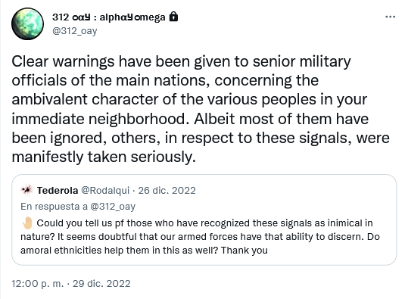Click the 'immediate neighborhood' text line
This screenshot has height=299, width=405.
pos(190,119)
